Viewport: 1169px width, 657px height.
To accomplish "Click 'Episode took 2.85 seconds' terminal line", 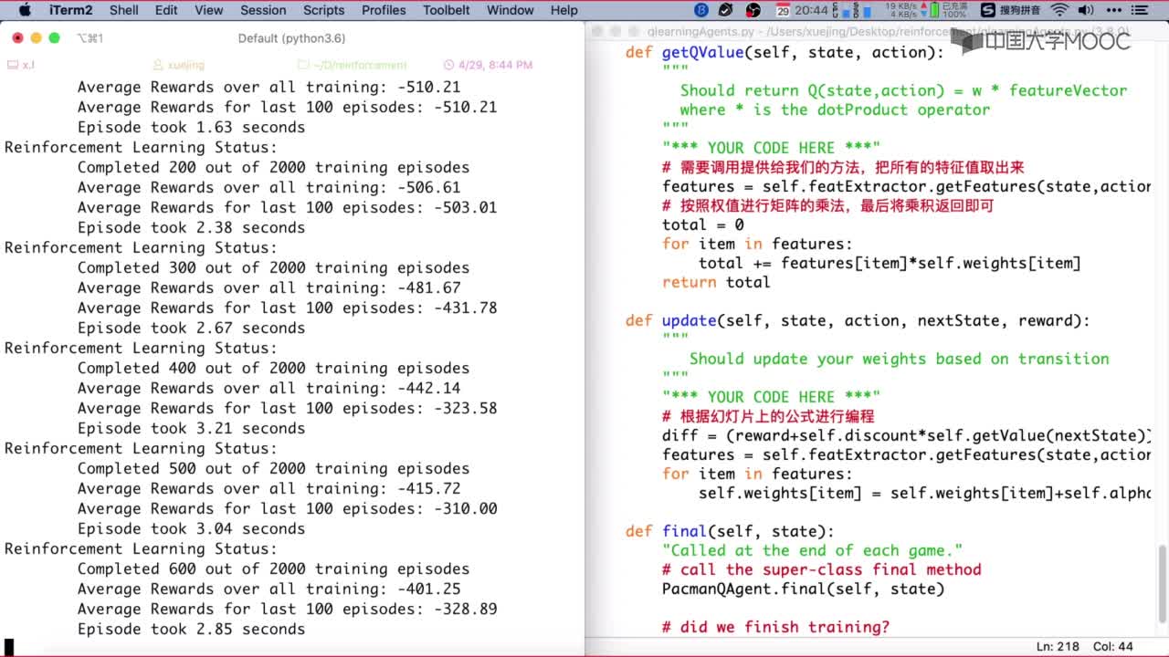I will (191, 629).
